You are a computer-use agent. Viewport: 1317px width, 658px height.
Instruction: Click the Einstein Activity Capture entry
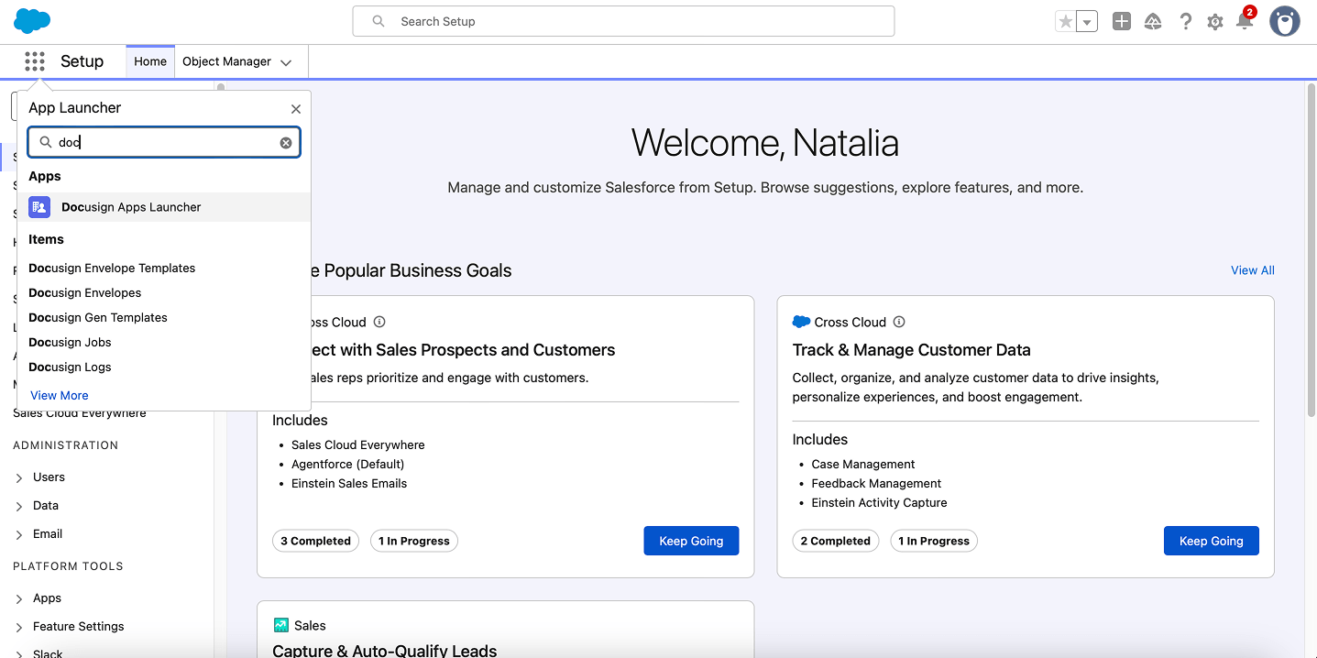click(879, 502)
